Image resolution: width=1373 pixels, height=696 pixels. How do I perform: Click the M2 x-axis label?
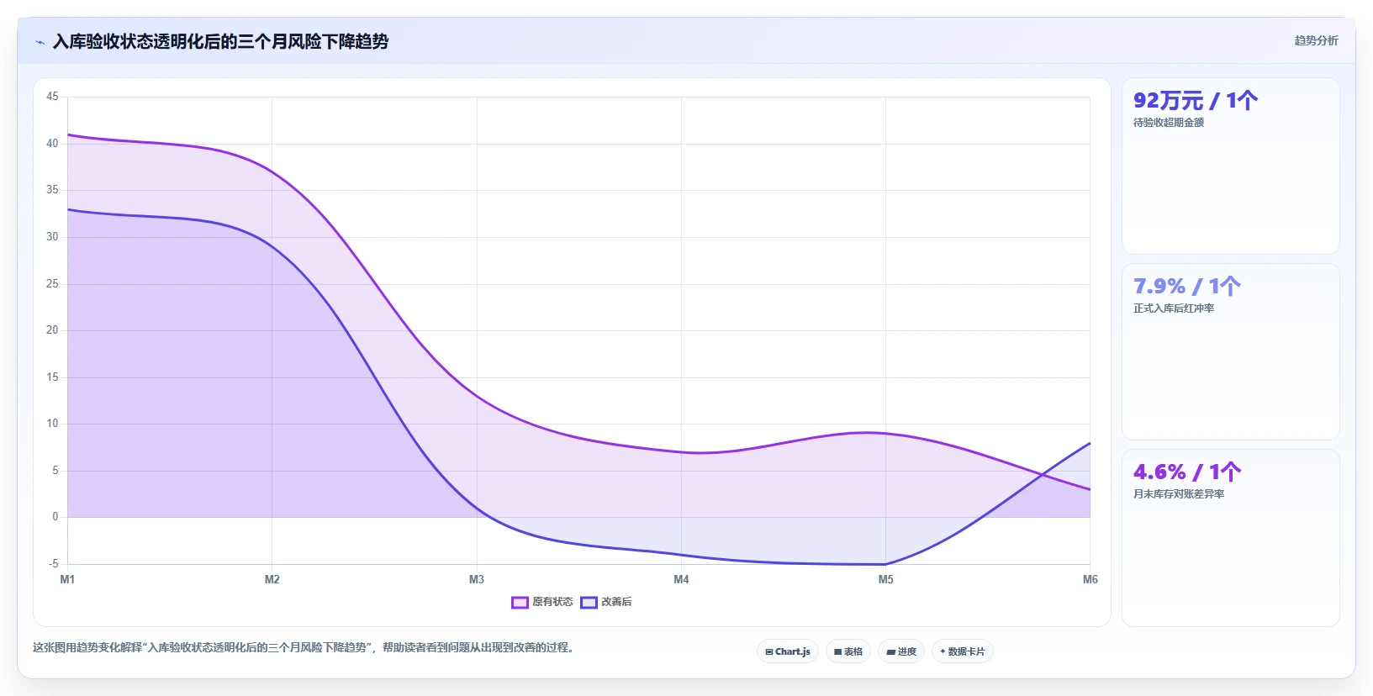pos(272,579)
